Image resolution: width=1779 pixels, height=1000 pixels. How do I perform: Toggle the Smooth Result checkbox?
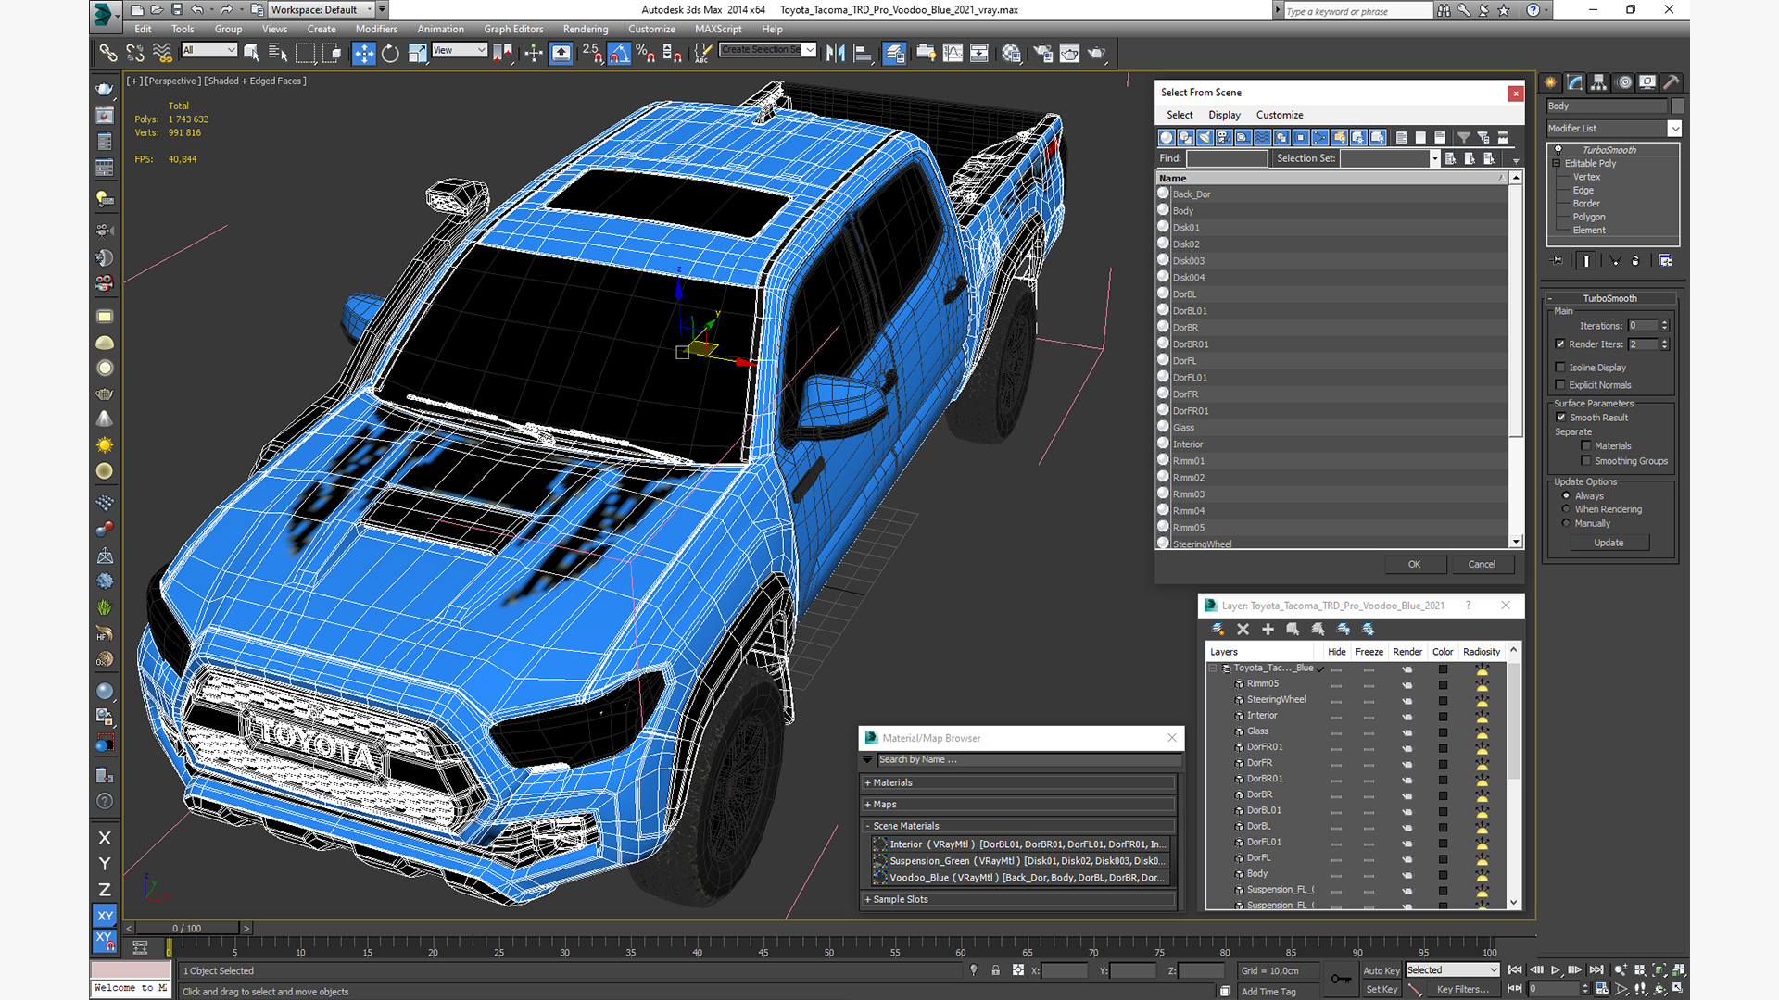click(x=1561, y=418)
